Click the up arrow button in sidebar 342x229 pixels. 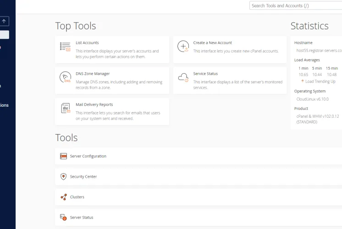click(x=4, y=22)
